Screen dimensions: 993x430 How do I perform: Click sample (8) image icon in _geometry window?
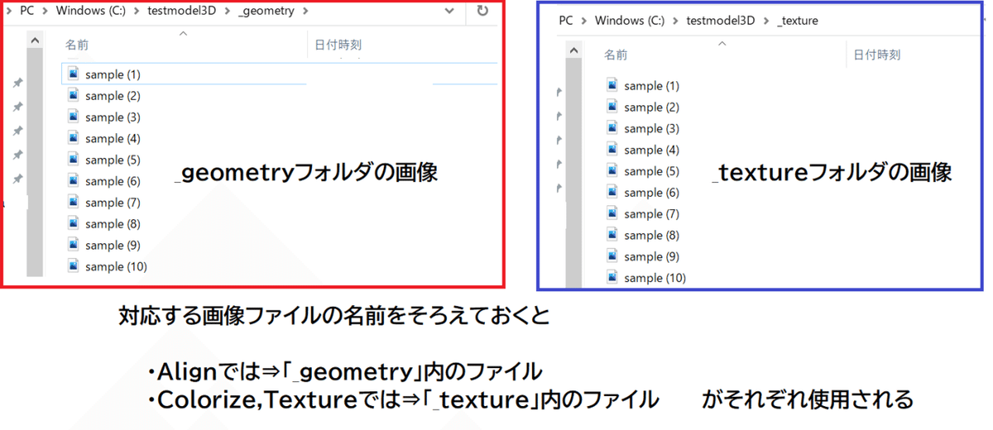coord(74,223)
